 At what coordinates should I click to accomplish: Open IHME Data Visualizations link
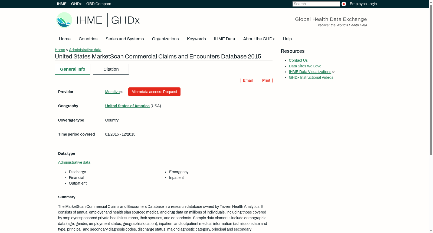[x=310, y=72]
